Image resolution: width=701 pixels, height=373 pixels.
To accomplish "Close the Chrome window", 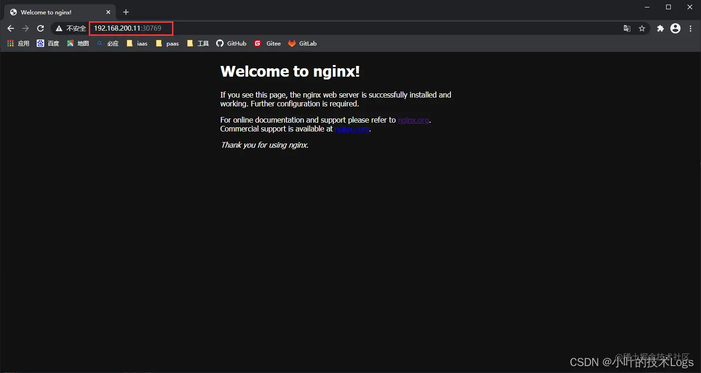I will [x=690, y=7].
